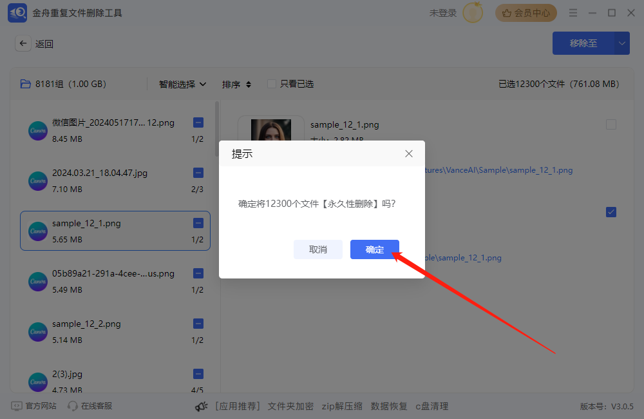644x419 pixels.
Task: Click 取消 to cancel deletion
Action: coord(318,249)
